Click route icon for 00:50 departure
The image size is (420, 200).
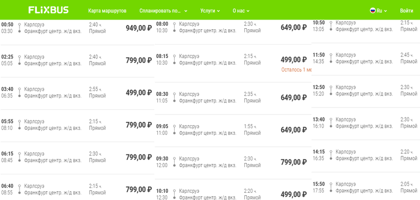tap(19, 28)
